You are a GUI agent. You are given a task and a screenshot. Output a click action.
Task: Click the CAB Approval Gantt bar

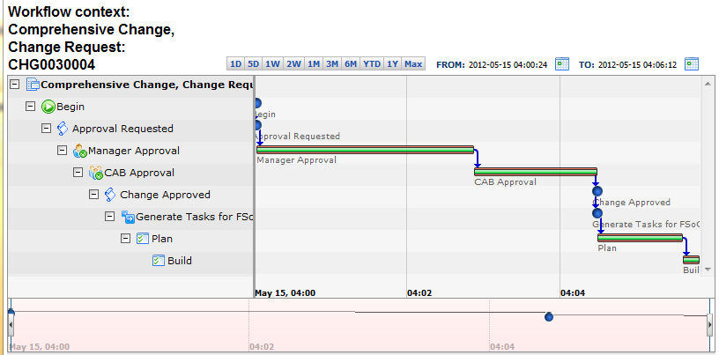[535, 172]
